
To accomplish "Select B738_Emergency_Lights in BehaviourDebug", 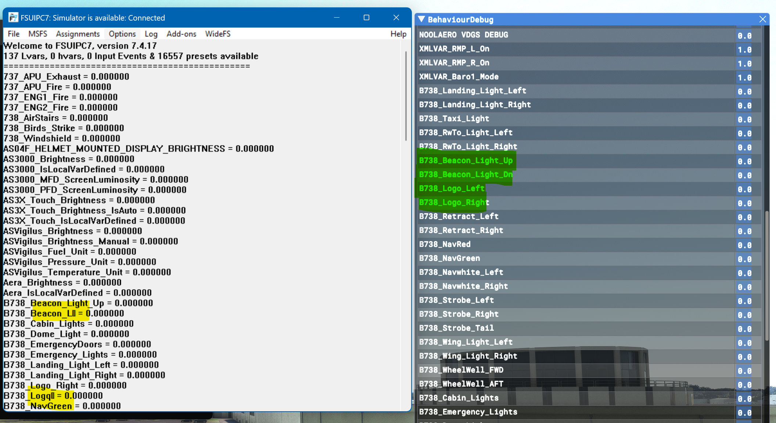I will click(590, 412).
